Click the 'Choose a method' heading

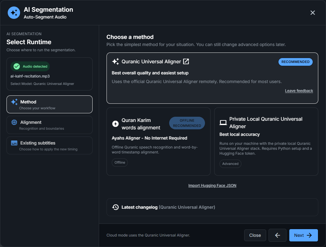coord(130,37)
